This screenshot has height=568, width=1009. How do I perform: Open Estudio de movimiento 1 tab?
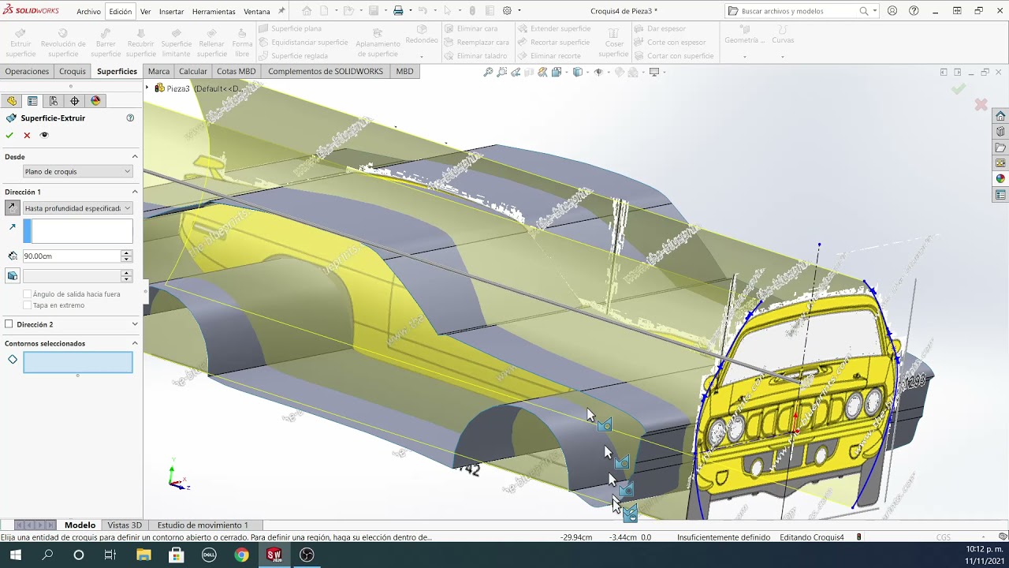[203, 525]
